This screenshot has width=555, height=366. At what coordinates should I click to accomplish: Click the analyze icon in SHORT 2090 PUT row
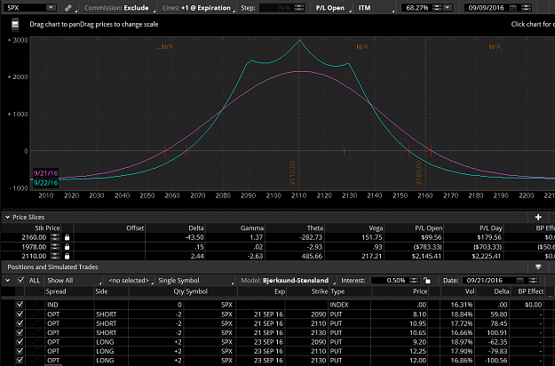[x=35, y=314]
